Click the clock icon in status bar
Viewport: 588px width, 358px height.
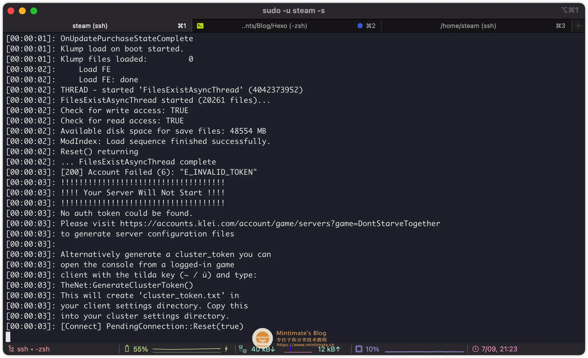click(x=475, y=349)
